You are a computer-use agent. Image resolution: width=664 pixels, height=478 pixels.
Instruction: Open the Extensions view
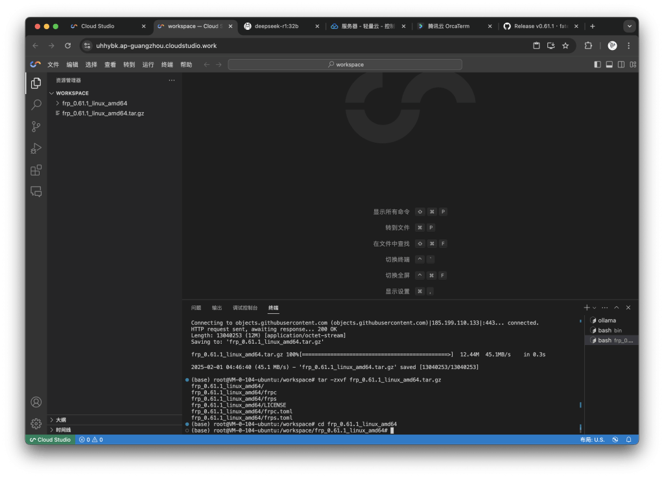36,170
